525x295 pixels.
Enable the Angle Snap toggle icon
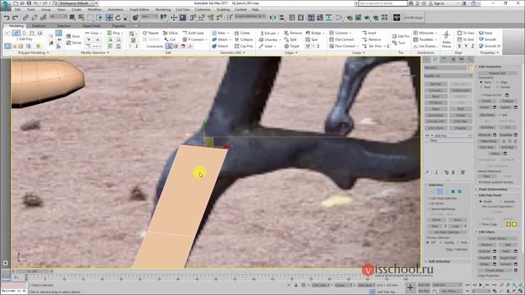click(202, 17)
